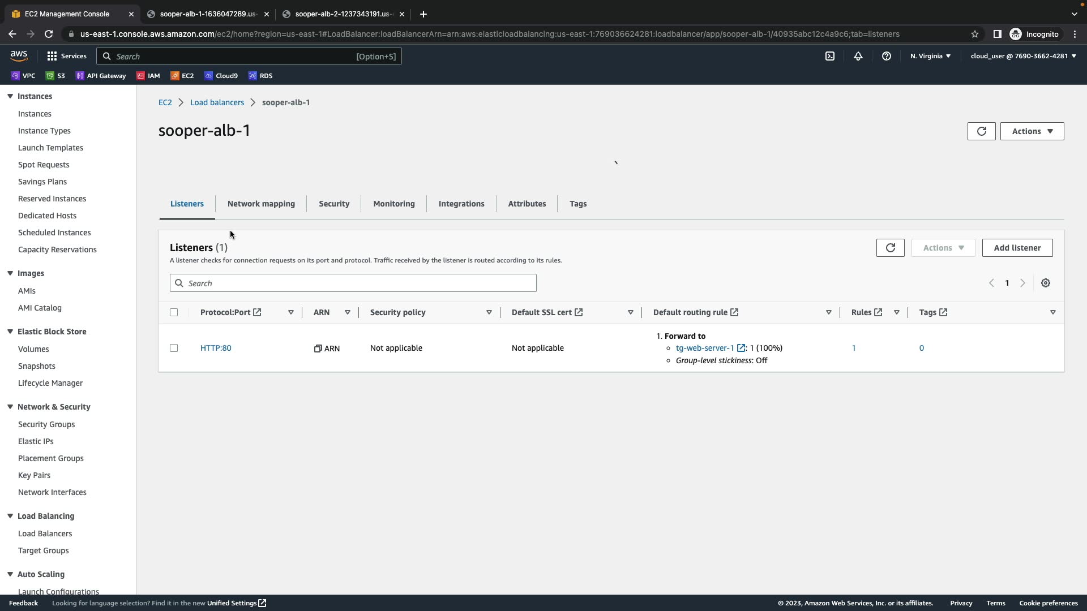Open the tg-web-server-1 target group link
The height and width of the screenshot is (611, 1087).
(x=704, y=348)
